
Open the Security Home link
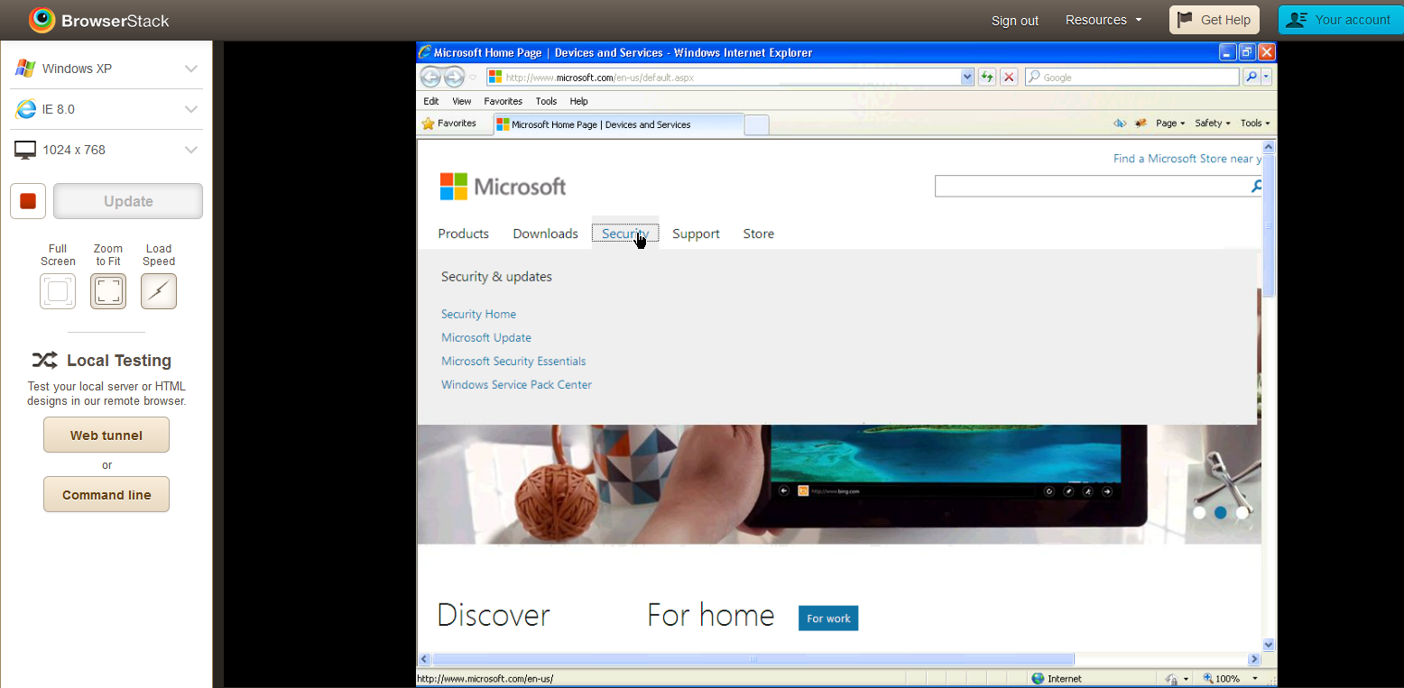478,314
